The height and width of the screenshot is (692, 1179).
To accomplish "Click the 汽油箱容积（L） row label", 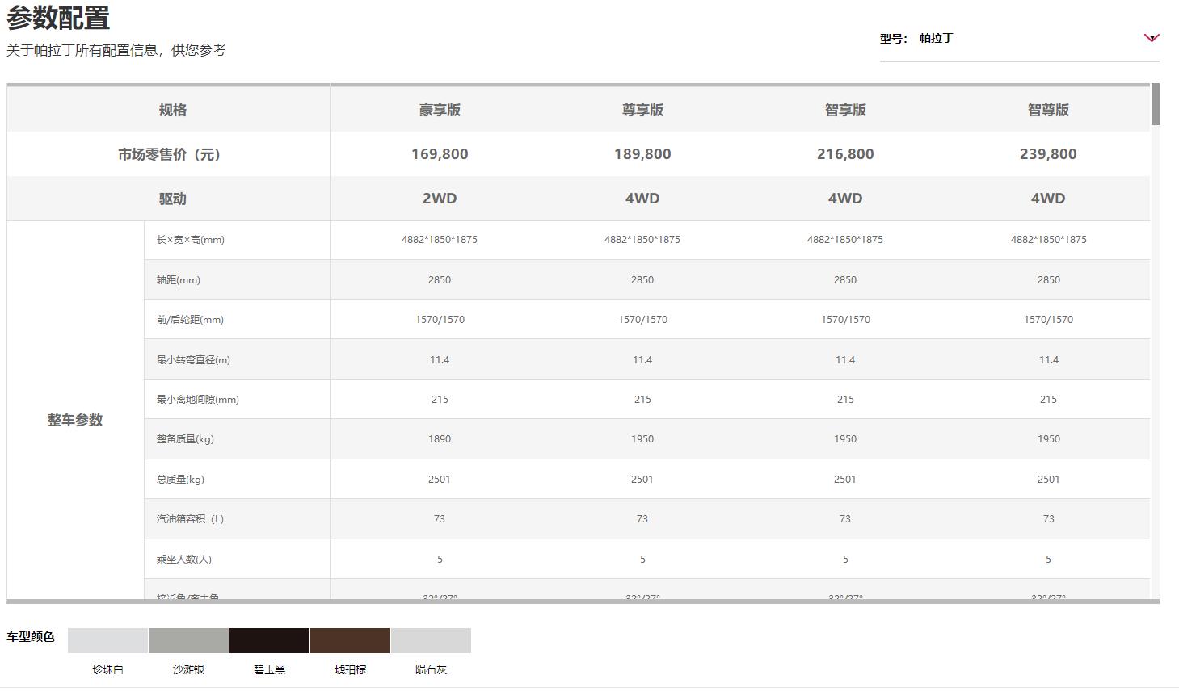I will coord(190,519).
